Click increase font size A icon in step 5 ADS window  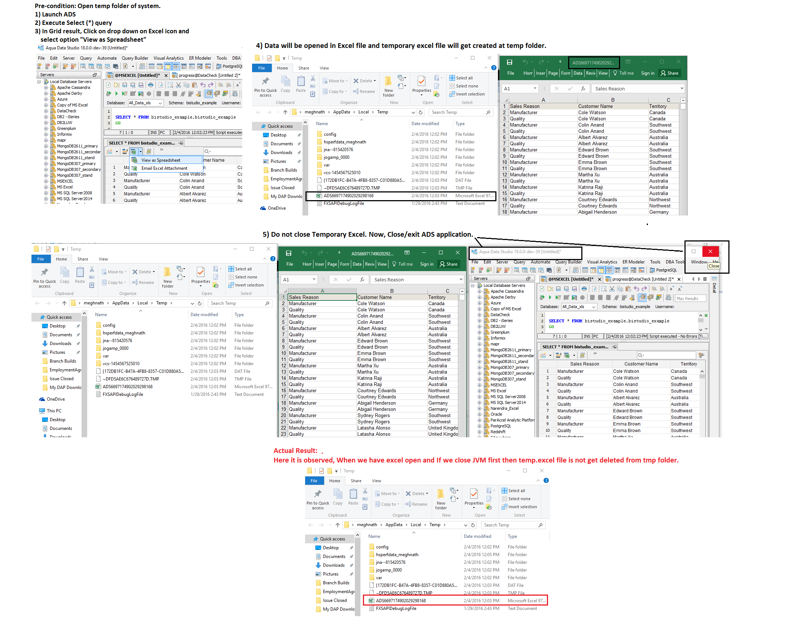coord(680,289)
